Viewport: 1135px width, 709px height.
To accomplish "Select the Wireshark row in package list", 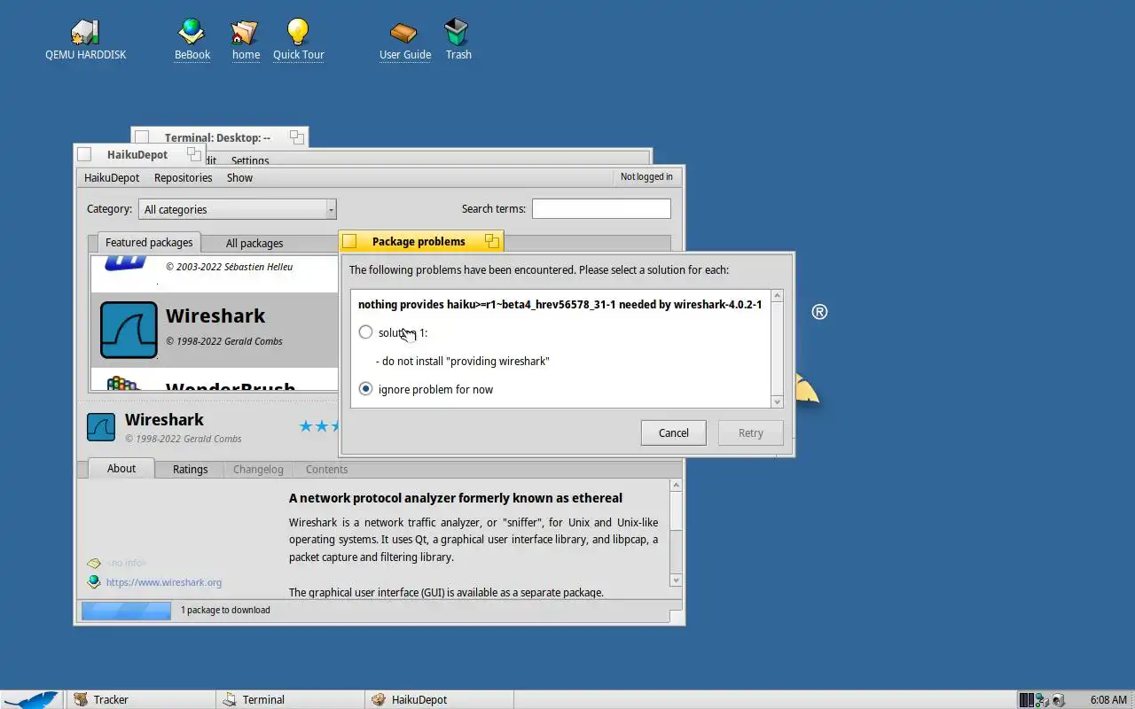I will click(x=214, y=330).
